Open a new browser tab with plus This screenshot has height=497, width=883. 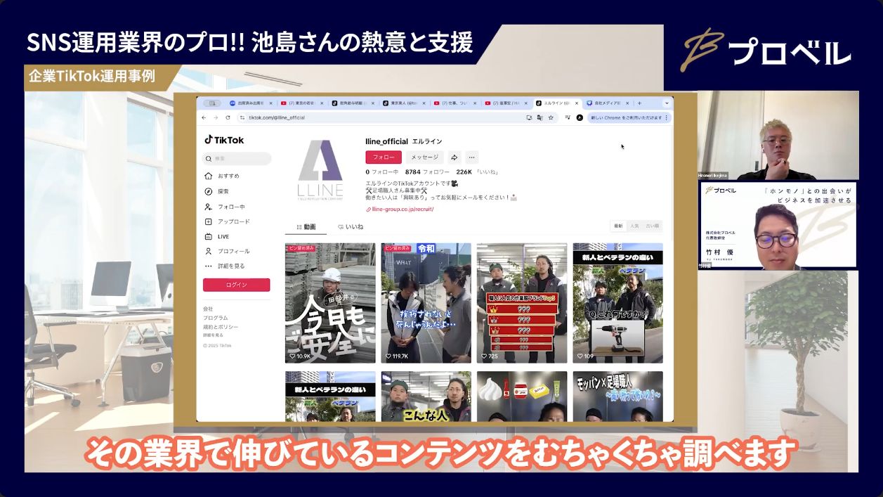pyautogui.click(x=639, y=103)
